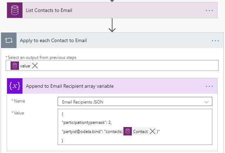Open Append to array variable options menu
The image size is (225, 153).
(x=210, y=86)
